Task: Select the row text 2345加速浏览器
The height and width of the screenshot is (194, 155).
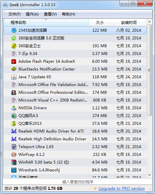Action: point(33,30)
